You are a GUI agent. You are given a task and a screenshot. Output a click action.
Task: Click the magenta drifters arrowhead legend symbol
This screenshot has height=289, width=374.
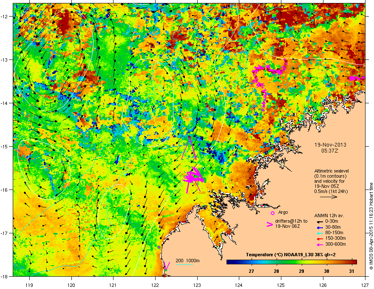pos(269,224)
